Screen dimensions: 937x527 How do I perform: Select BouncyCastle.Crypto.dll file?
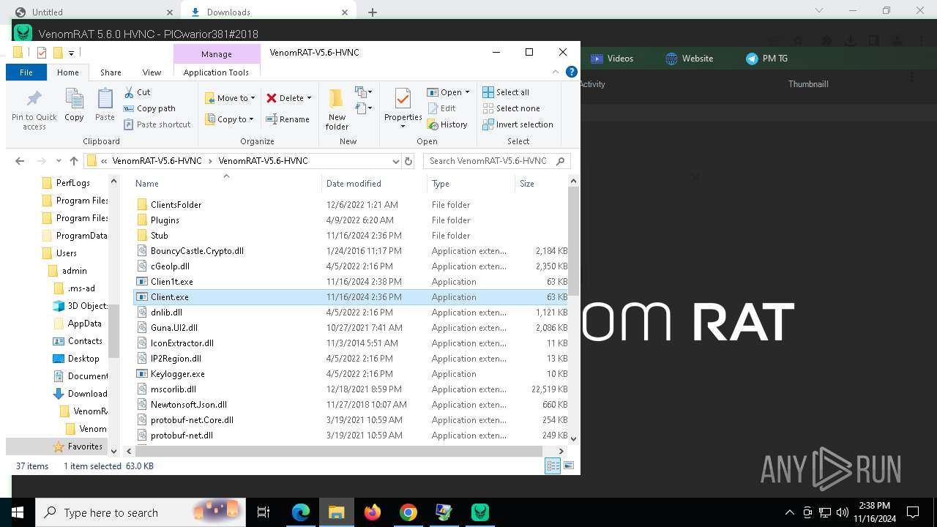(x=197, y=251)
